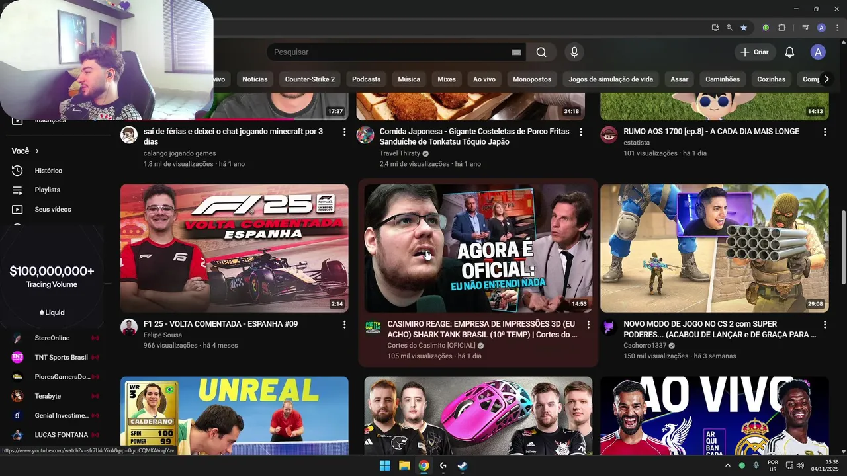Open Comida Japonesa video title link

[x=474, y=137]
